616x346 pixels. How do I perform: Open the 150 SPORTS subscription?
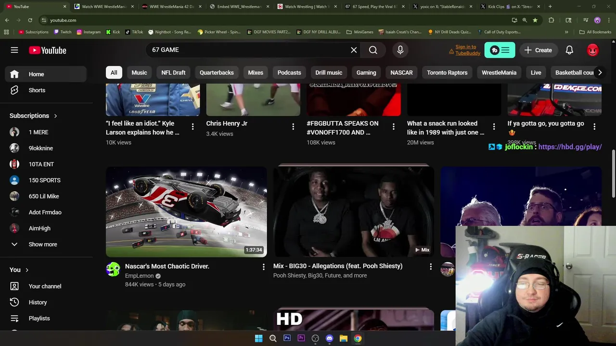[46, 180]
